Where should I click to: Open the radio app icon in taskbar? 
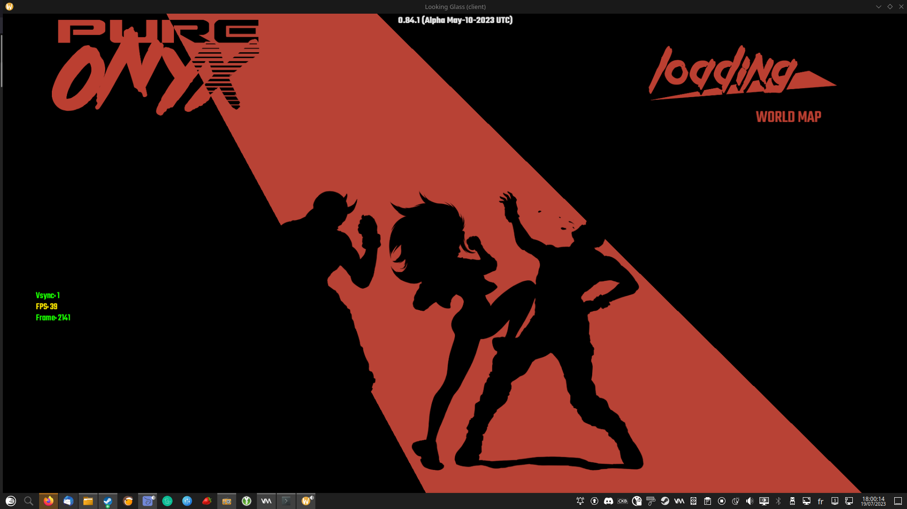[x=227, y=501]
